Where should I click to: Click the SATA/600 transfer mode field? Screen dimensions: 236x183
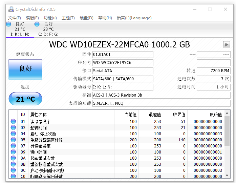(x=123, y=79)
